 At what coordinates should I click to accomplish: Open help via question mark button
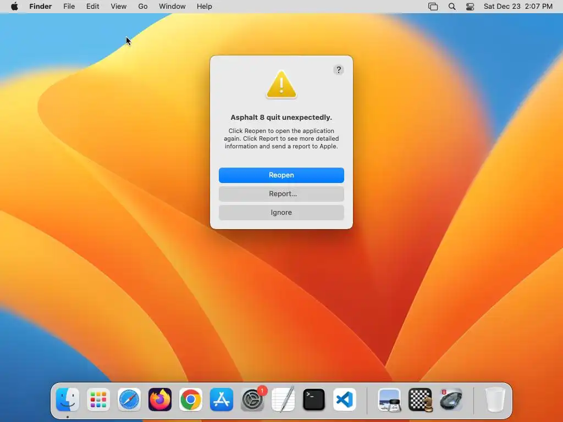[x=338, y=70]
